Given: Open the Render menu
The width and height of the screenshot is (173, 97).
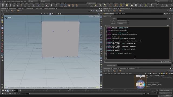Looking at the screenshot, I should click(9, 1).
